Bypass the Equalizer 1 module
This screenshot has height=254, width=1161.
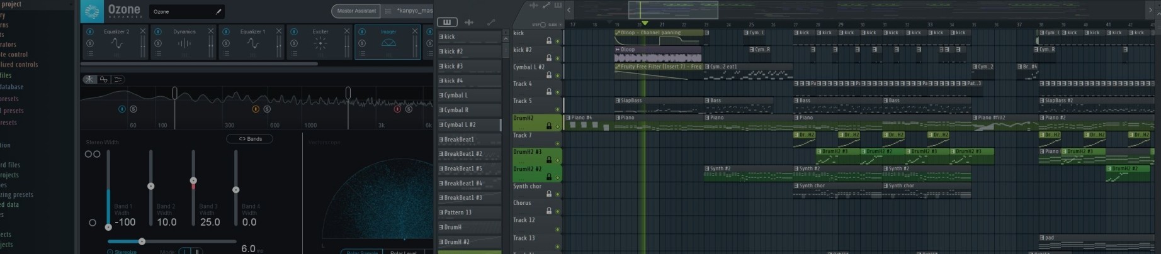(226, 32)
